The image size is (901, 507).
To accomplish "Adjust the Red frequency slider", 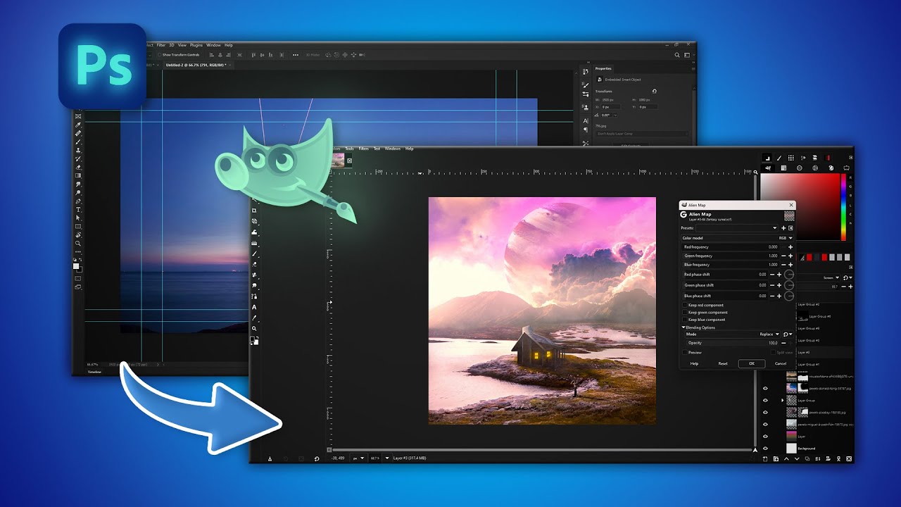I will click(x=731, y=247).
